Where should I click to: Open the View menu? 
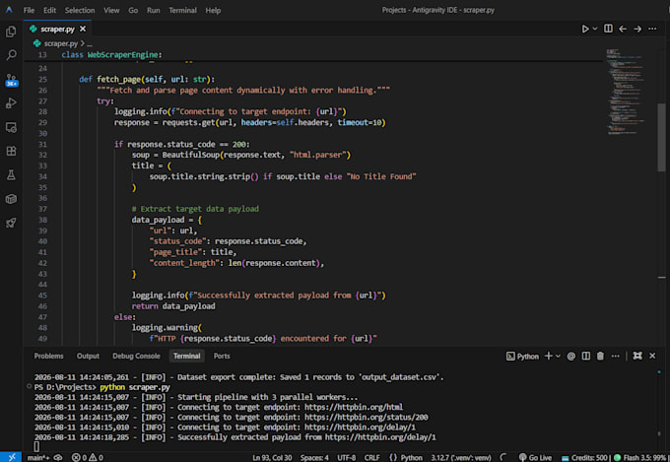(111, 10)
